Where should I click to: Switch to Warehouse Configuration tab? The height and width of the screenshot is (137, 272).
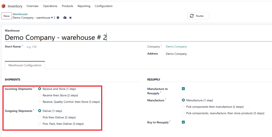pyautogui.click(x=25, y=65)
